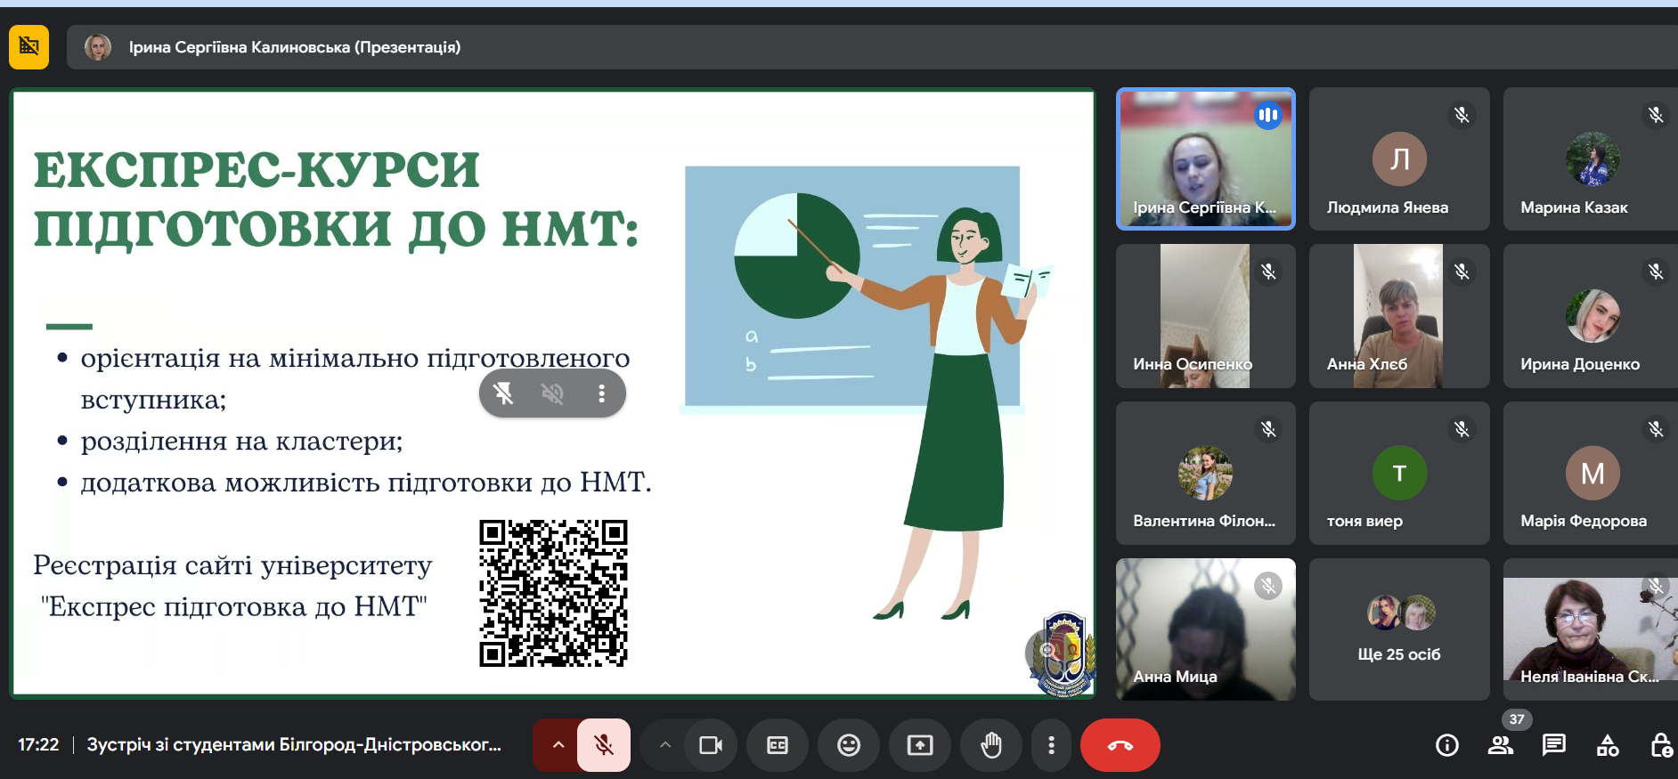Viewport: 1678px width, 779px height.
Task: Expand audio settings chevron beside microphone
Action: click(x=558, y=745)
